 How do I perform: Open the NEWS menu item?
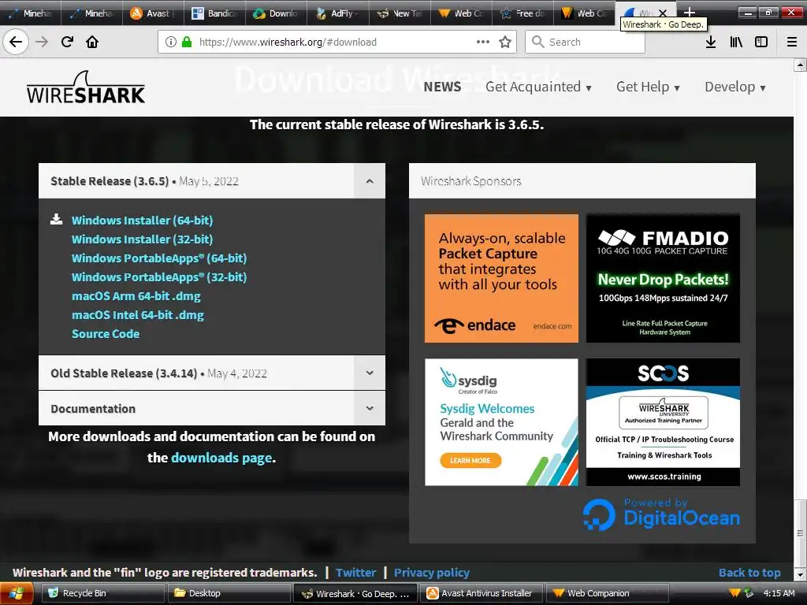click(x=442, y=87)
